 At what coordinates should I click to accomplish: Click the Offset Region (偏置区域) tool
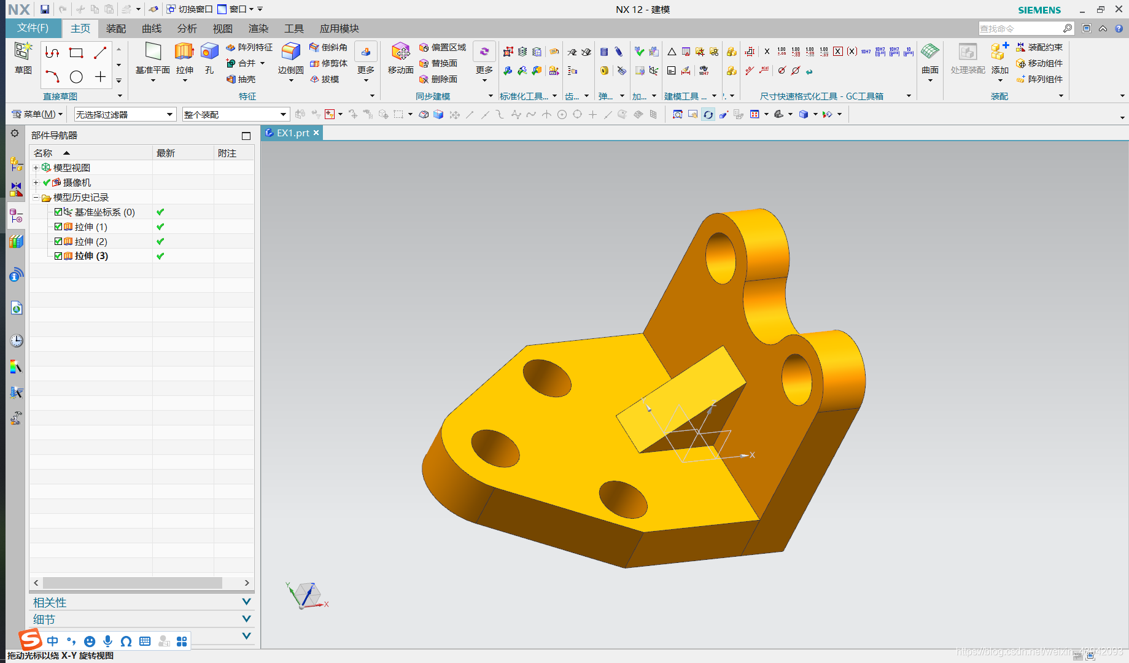click(443, 47)
